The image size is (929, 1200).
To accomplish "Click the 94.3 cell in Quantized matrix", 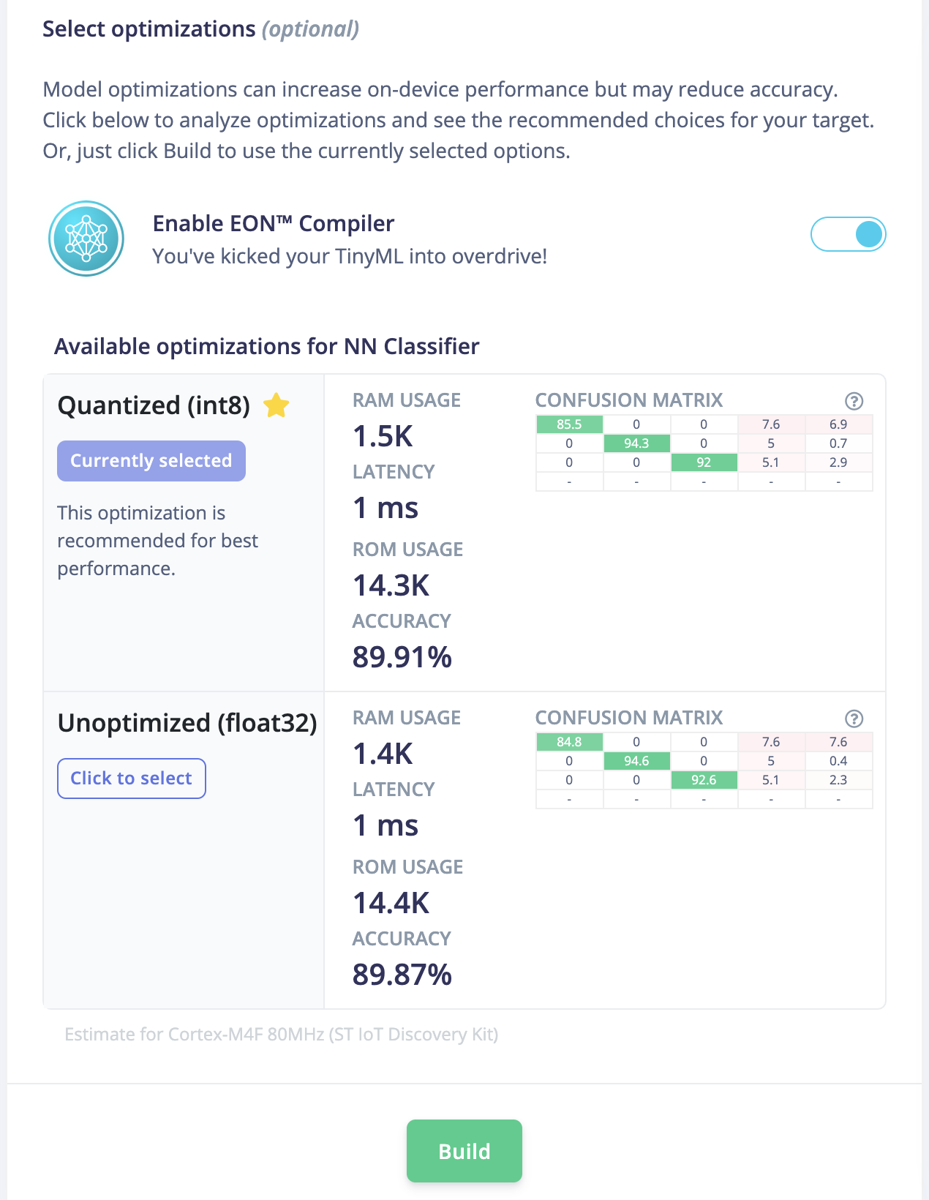I will pyautogui.click(x=636, y=443).
